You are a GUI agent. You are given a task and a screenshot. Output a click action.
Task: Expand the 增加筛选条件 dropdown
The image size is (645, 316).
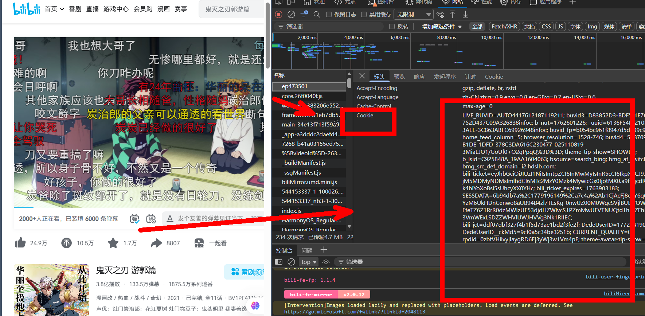[442, 27]
